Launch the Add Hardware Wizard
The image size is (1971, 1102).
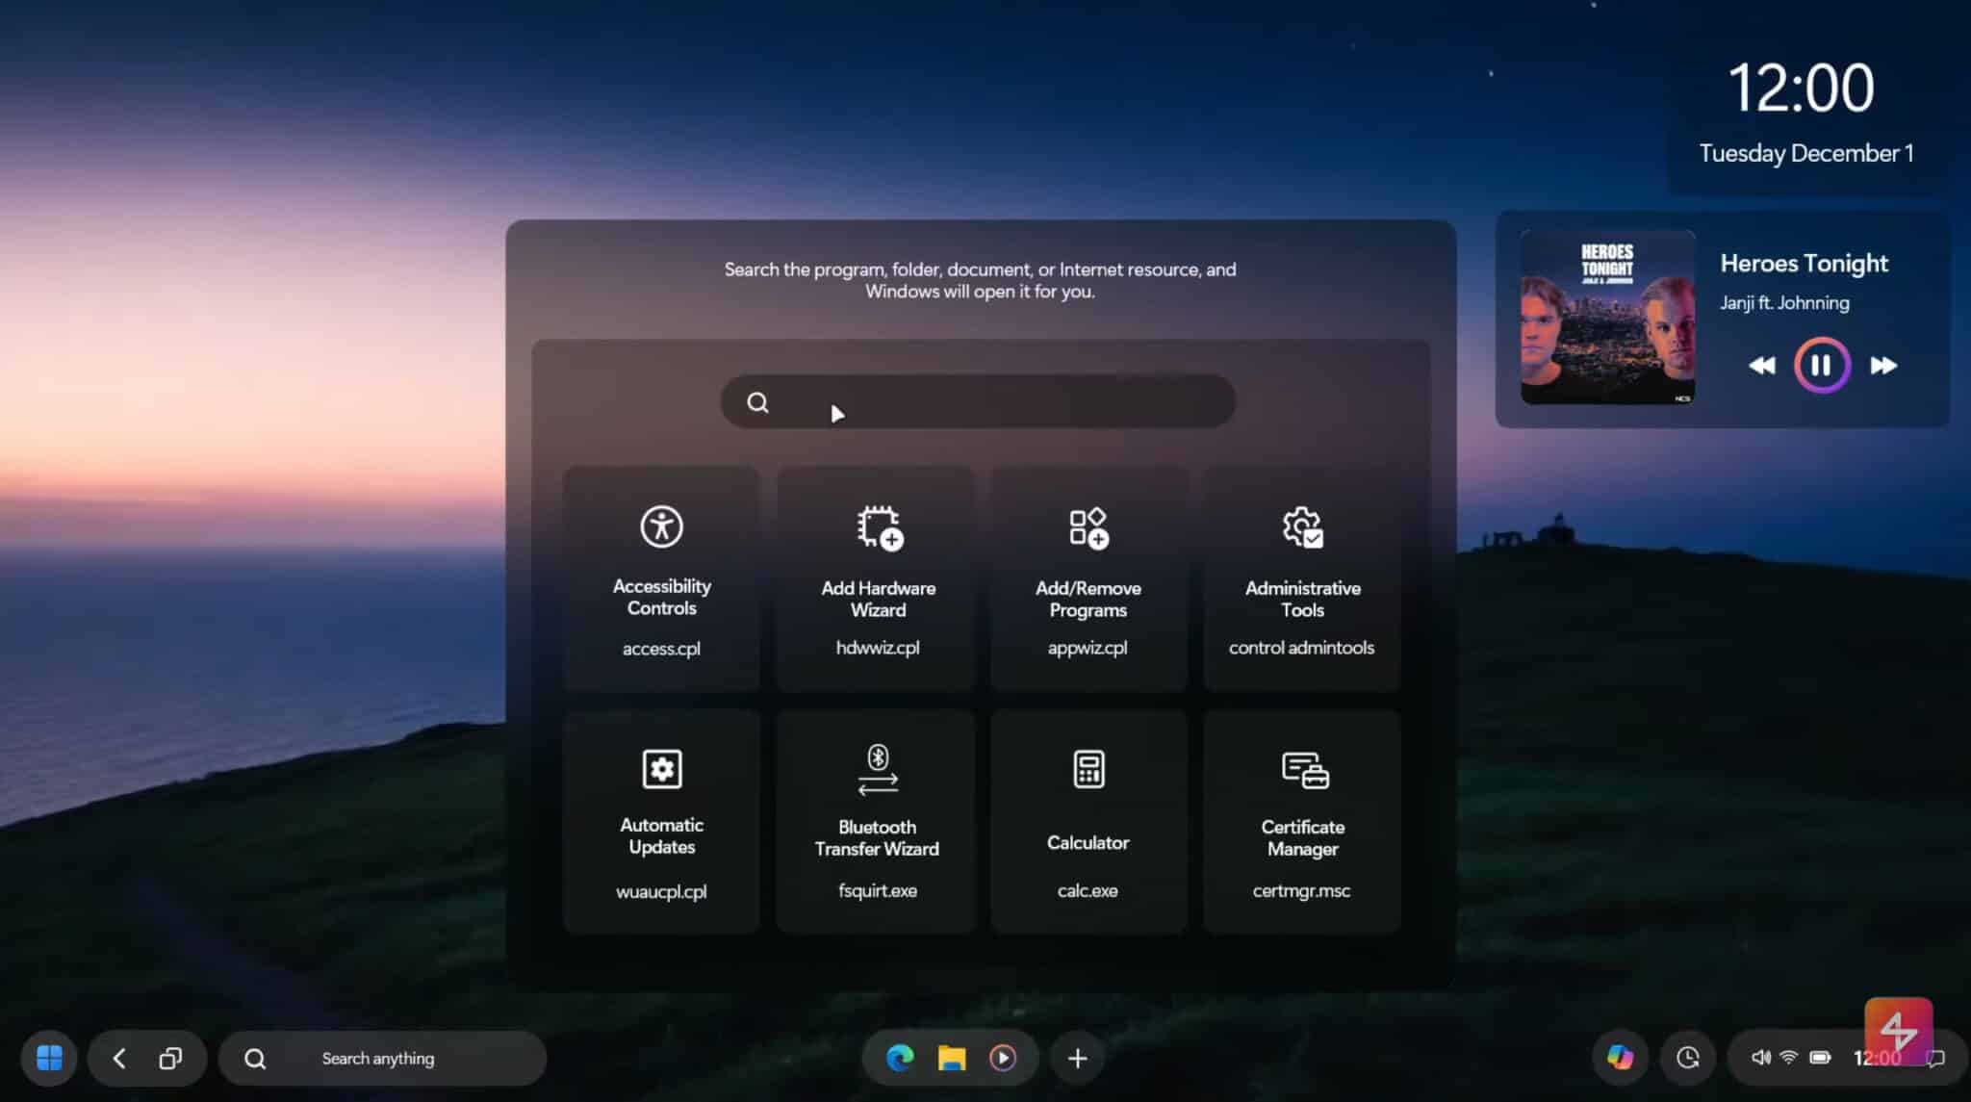coord(876,577)
